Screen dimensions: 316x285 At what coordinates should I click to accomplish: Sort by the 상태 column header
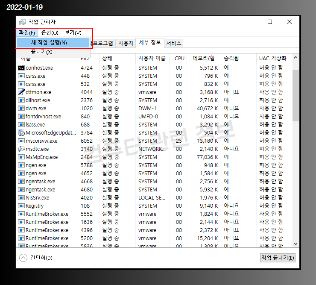click(117, 58)
